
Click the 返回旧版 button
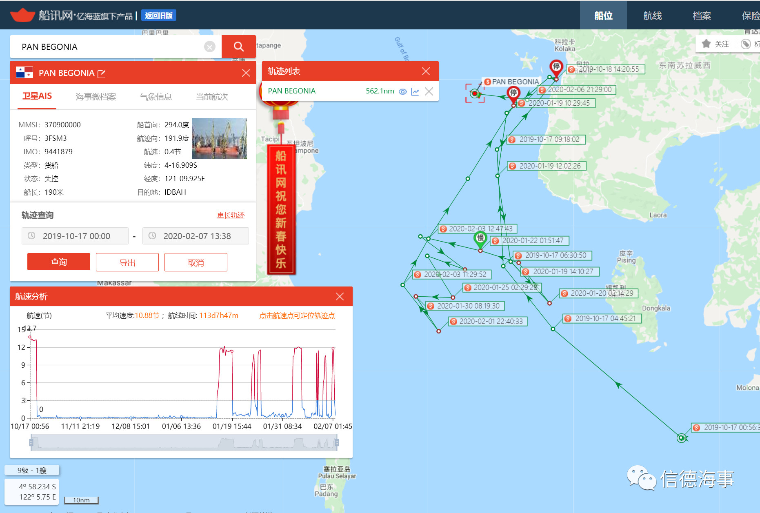158,16
